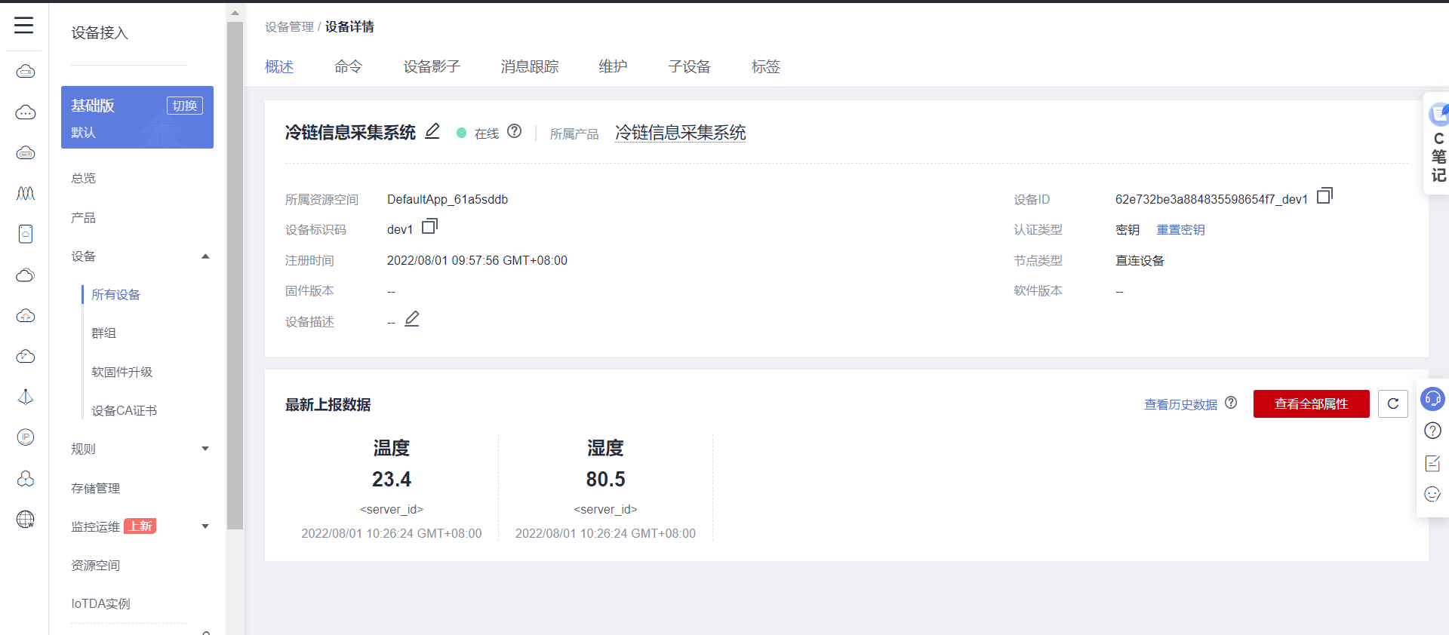Click the red 查看全部属性 button

point(1312,403)
